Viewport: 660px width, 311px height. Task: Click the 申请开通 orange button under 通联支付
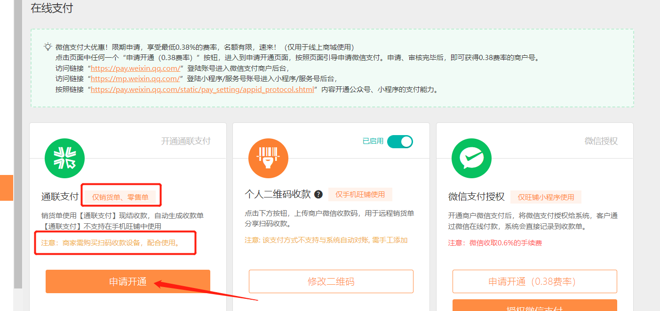pos(128,281)
